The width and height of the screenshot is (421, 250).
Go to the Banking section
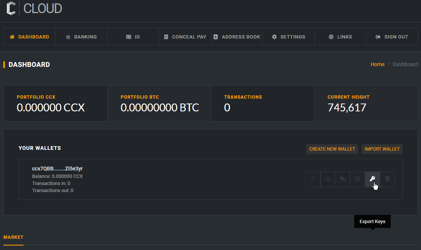pos(81,37)
